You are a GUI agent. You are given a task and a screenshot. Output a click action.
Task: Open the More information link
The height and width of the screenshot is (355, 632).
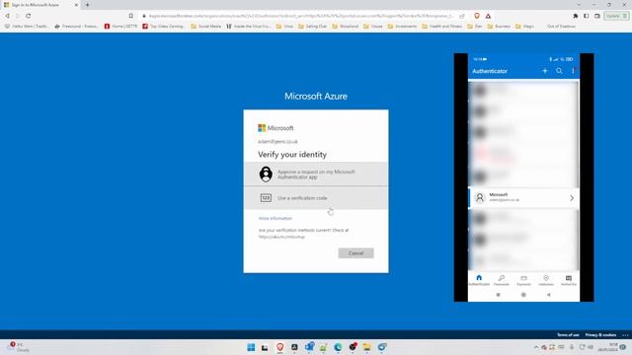pyautogui.click(x=276, y=218)
